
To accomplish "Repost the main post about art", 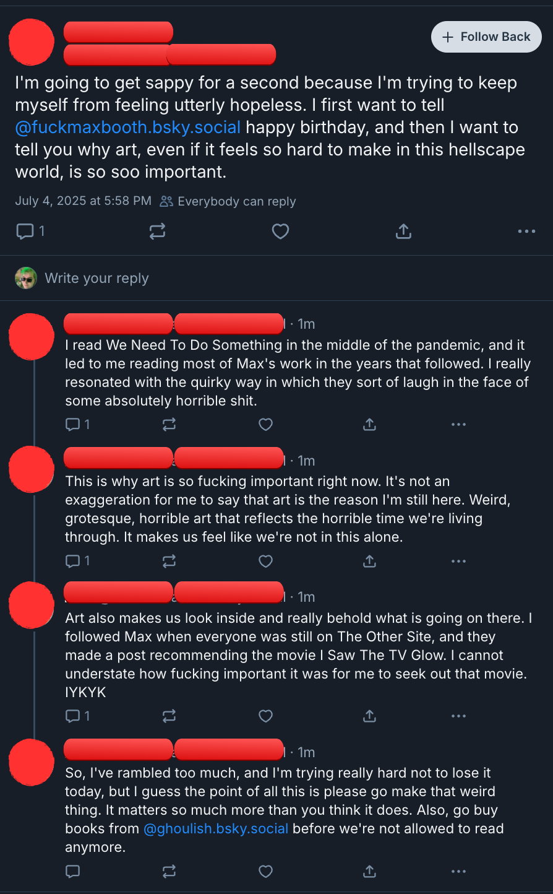I will tap(157, 232).
